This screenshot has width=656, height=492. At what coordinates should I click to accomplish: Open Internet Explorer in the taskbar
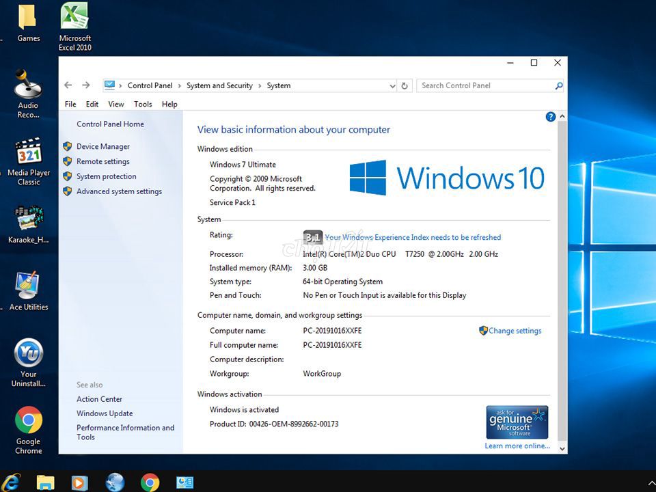10,482
